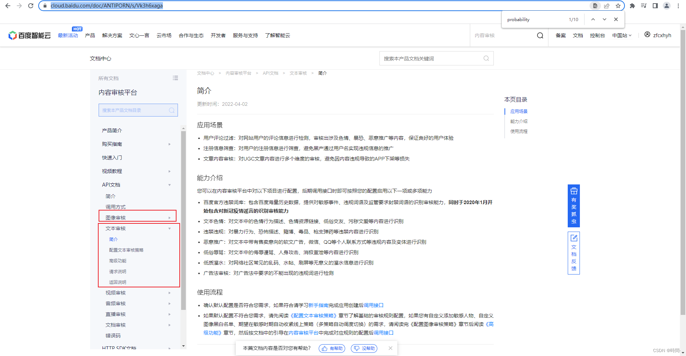Open 云市场 in top menu
The width and height of the screenshot is (686, 356).
[x=164, y=35]
